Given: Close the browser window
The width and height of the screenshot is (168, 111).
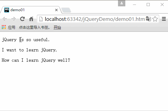Looking at the screenshot, I should click(162, 5).
